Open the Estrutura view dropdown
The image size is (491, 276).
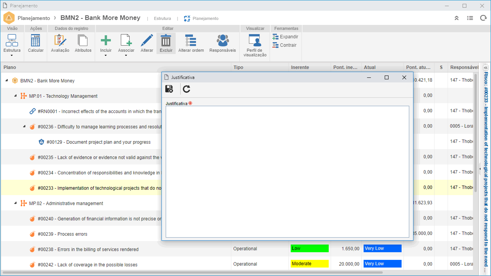point(12,56)
